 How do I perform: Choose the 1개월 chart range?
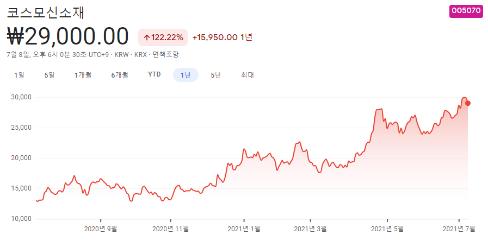[83, 75]
